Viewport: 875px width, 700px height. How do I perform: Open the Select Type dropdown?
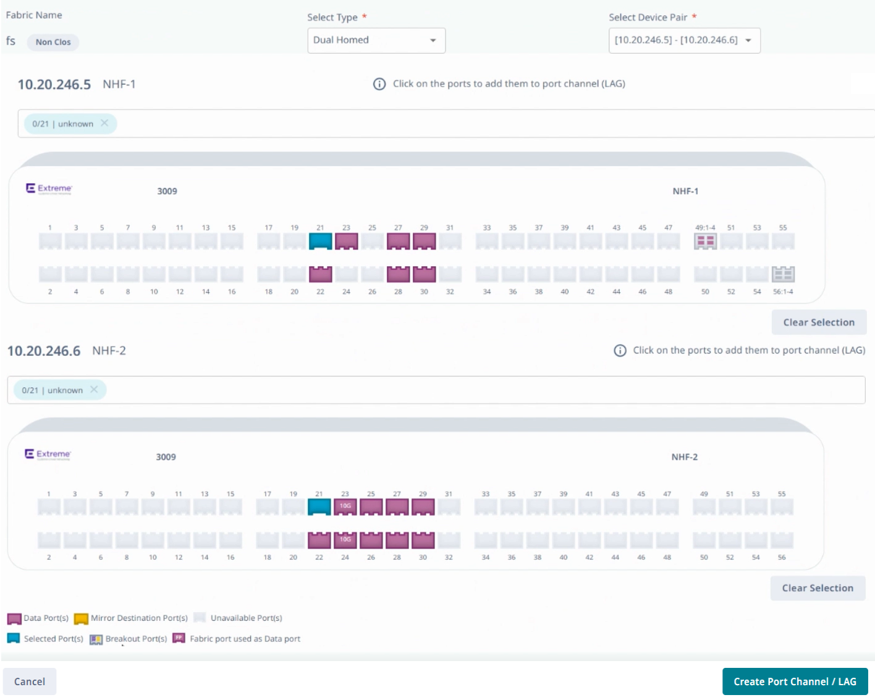(376, 40)
